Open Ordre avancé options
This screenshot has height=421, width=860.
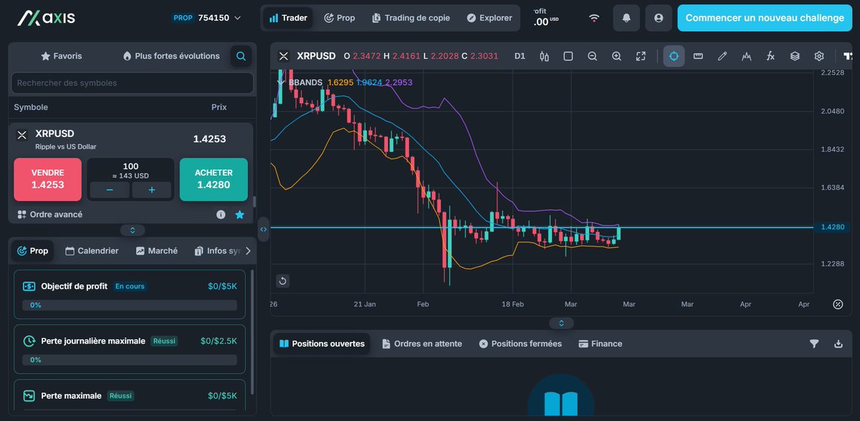click(x=50, y=214)
